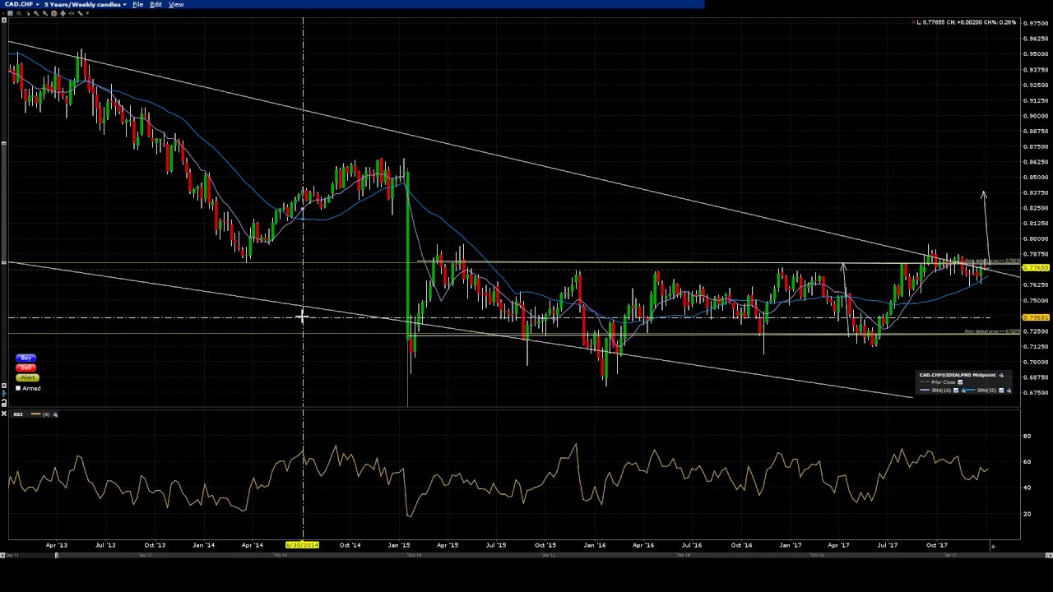
Task: Click the horizontal time scrollbar at bottom
Action: click(x=526, y=555)
